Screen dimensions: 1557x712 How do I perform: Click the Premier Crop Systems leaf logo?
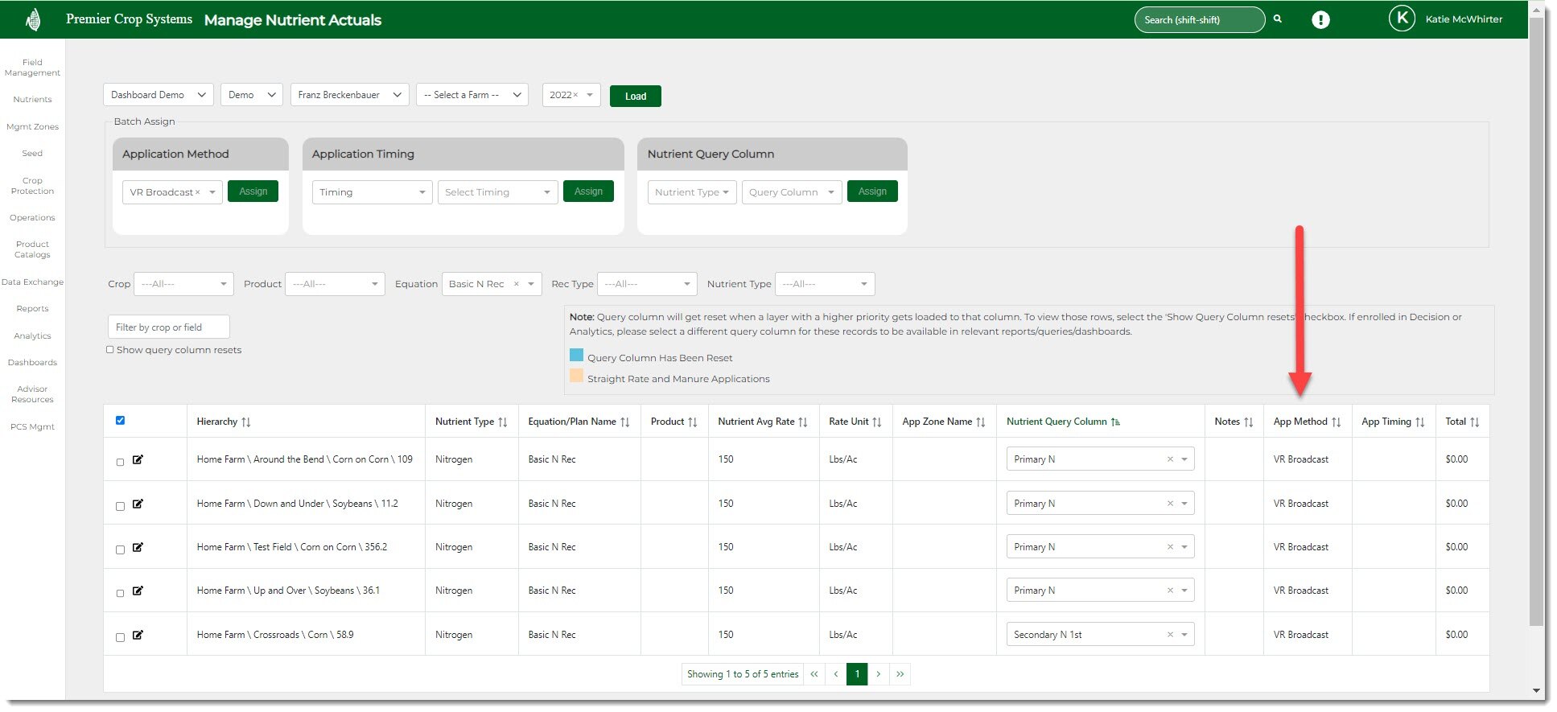coord(33,19)
